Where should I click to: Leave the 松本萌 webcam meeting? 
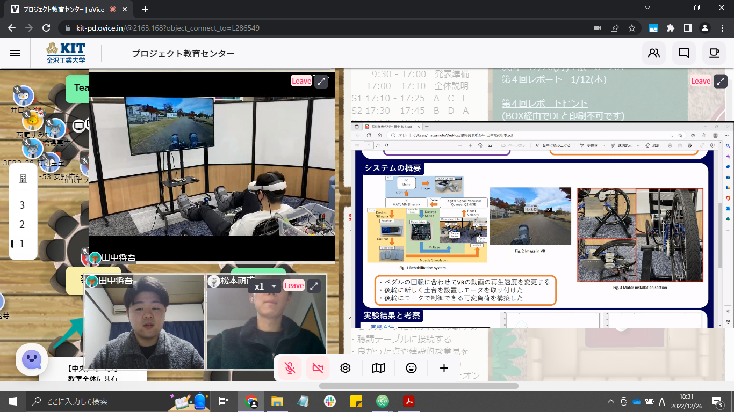point(294,285)
